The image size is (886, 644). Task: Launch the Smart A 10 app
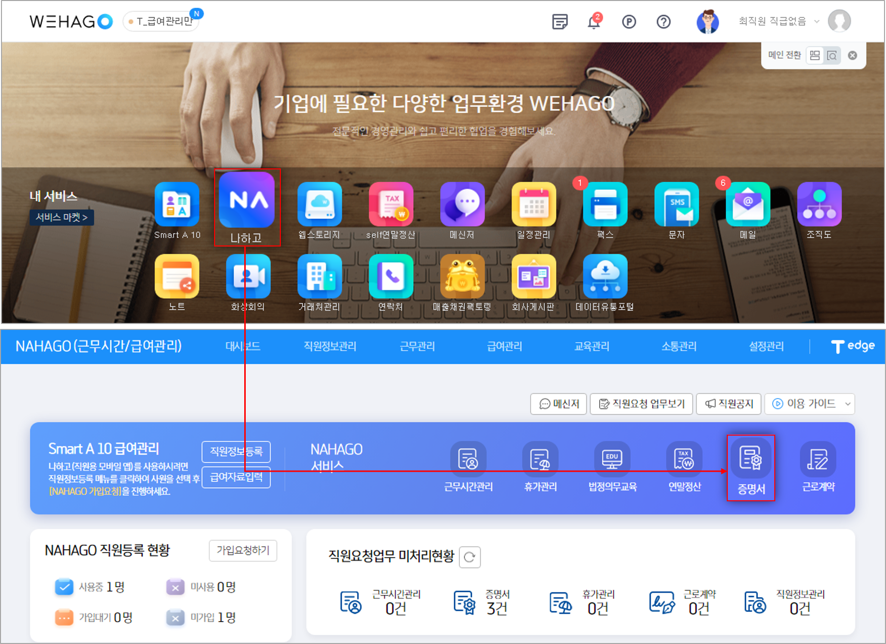pyautogui.click(x=177, y=204)
